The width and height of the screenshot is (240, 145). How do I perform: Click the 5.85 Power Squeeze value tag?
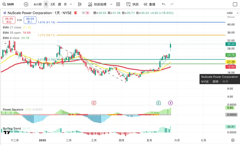pyautogui.click(x=230, y=108)
